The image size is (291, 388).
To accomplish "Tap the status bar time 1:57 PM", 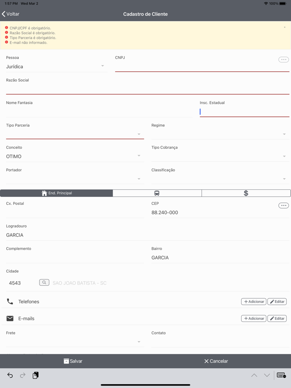I will [x=11, y=3].
